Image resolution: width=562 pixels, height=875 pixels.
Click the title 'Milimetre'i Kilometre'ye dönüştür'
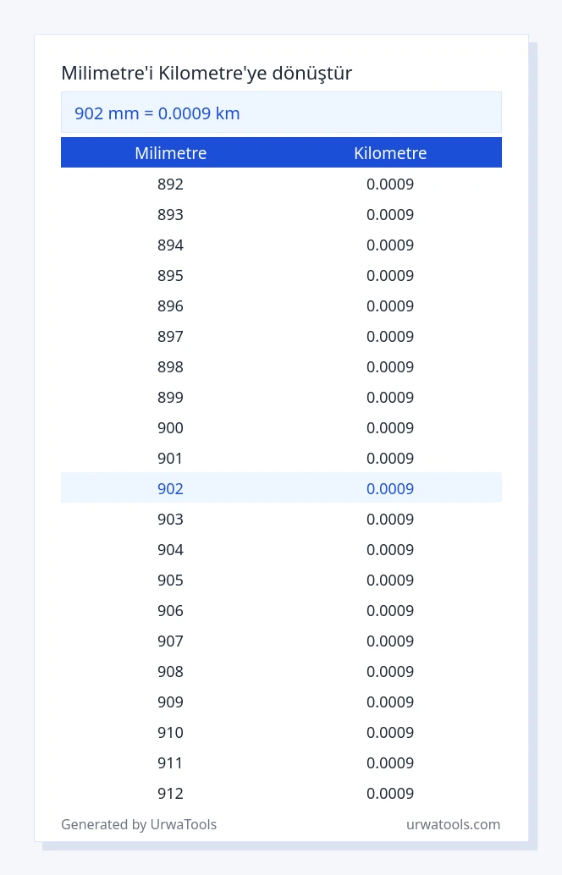(207, 73)
